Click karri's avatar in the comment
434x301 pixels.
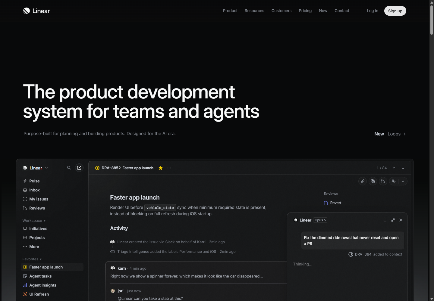[x=113, y=268]
